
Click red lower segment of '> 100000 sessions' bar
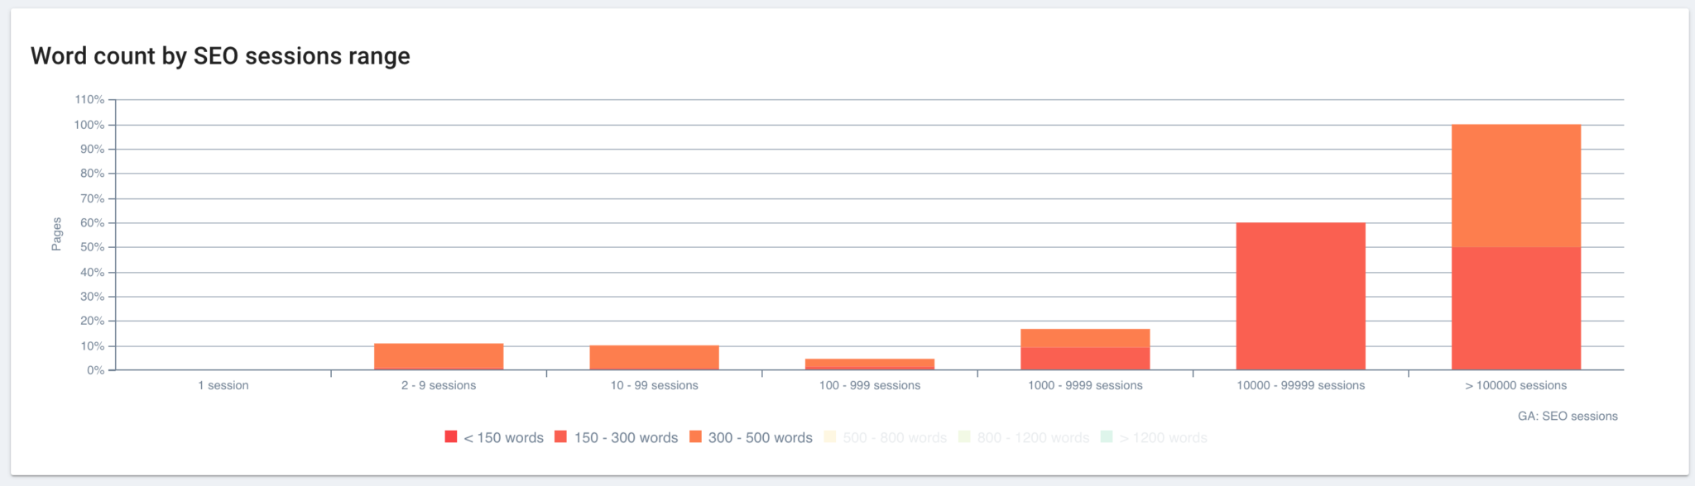click(1516, 308)
